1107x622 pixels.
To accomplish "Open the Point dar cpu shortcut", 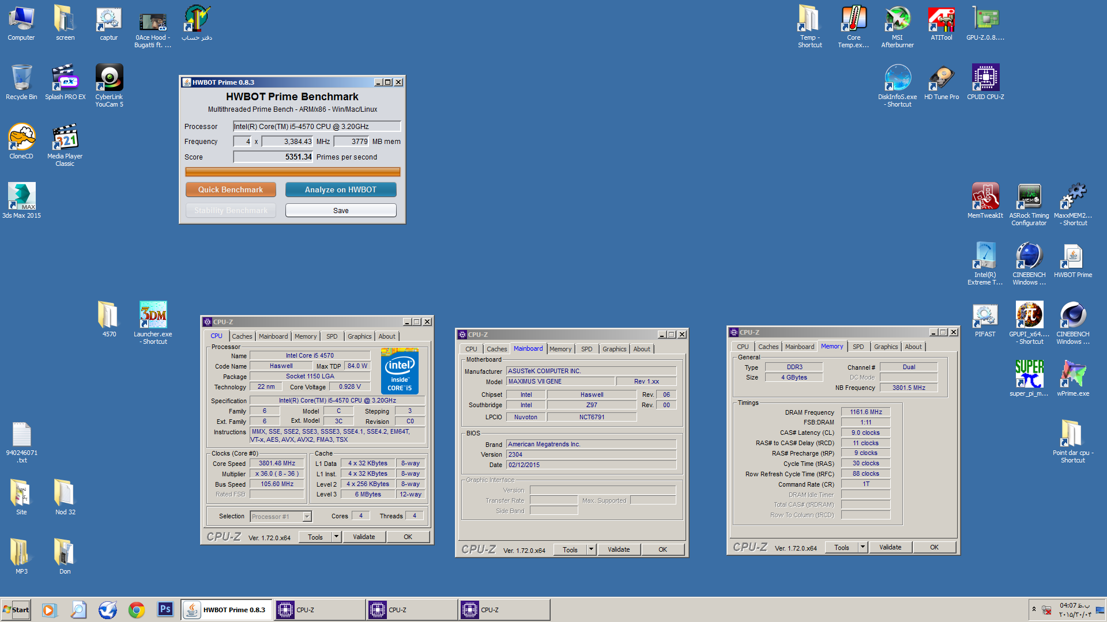I will click(1073, 442).
